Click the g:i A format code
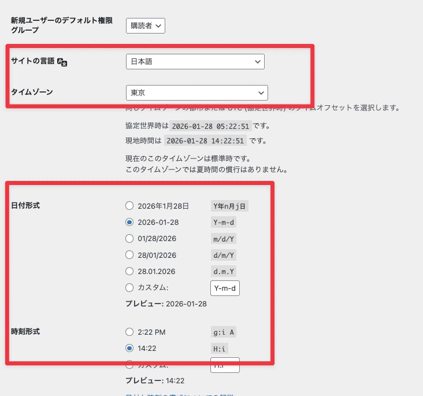The image size is (423, 396). coord(224,332)
